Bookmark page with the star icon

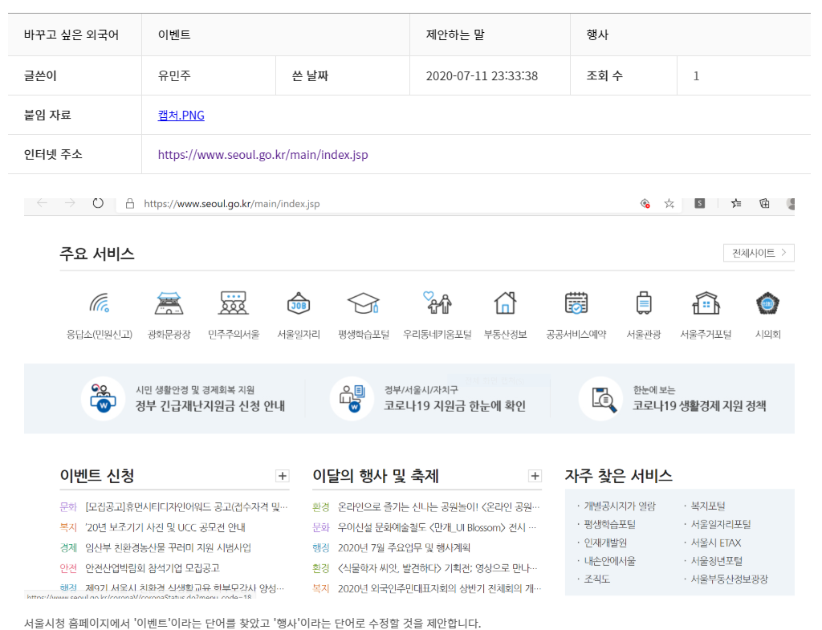(x=669, y=204)
